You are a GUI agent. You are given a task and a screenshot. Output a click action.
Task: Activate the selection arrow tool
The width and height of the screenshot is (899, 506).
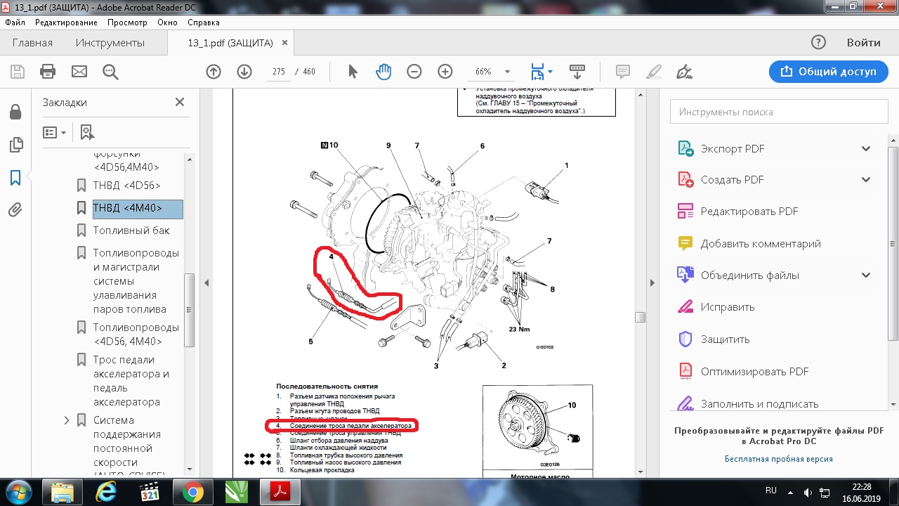click(353, 72)
